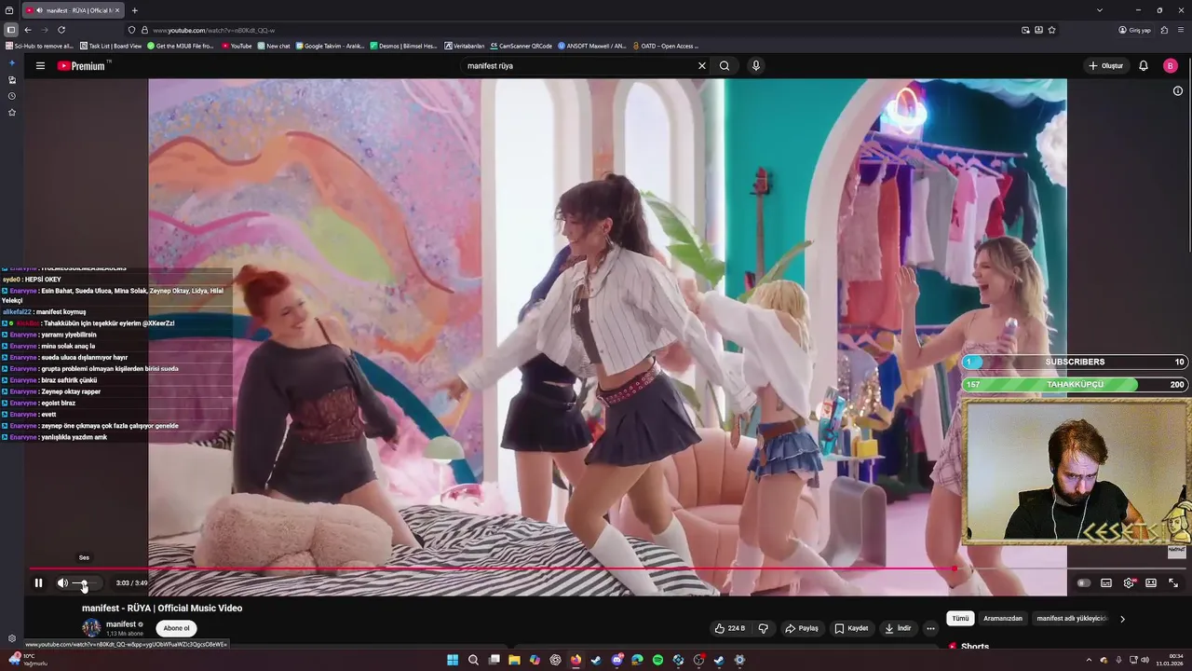The image size is (1192, 671).
Task: Reload the page
Action: [x=61, y=30]
